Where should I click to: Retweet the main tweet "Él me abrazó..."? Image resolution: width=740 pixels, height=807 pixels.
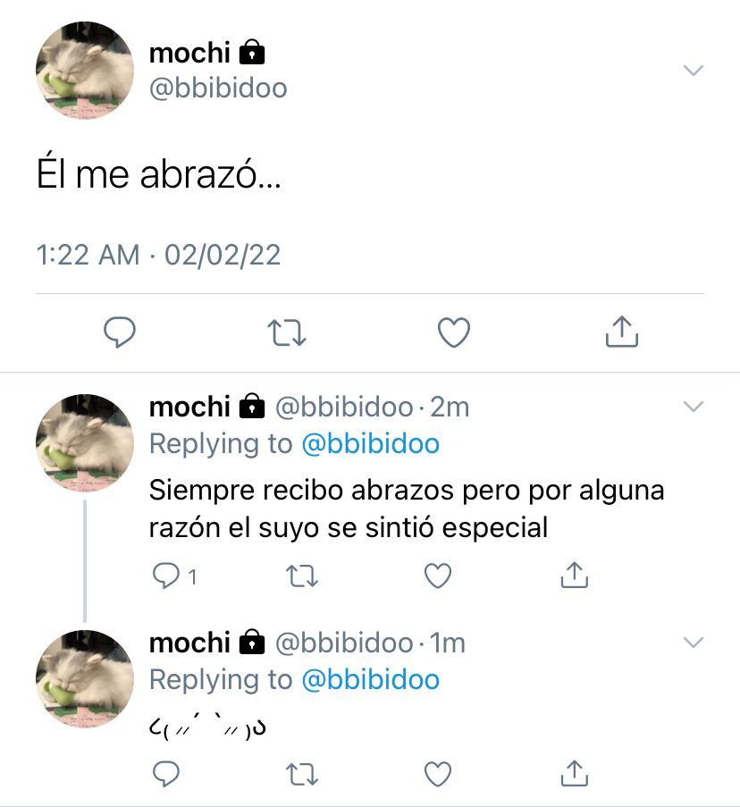click(287, 332)
